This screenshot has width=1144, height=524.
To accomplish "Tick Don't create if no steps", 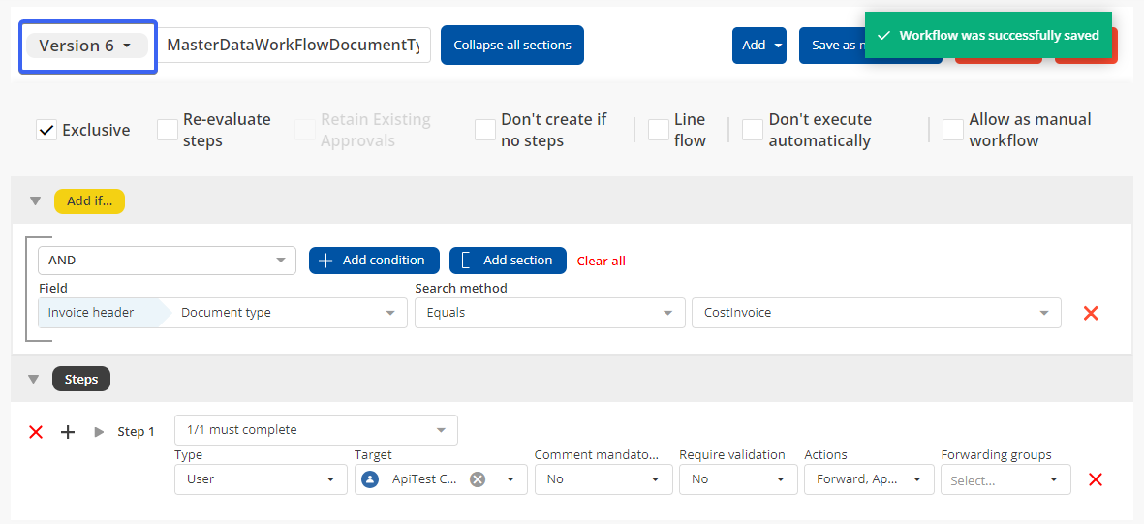I will (x=485, y=130).
